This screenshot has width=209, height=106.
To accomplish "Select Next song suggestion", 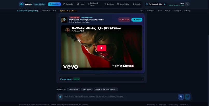I will point(87,89).
